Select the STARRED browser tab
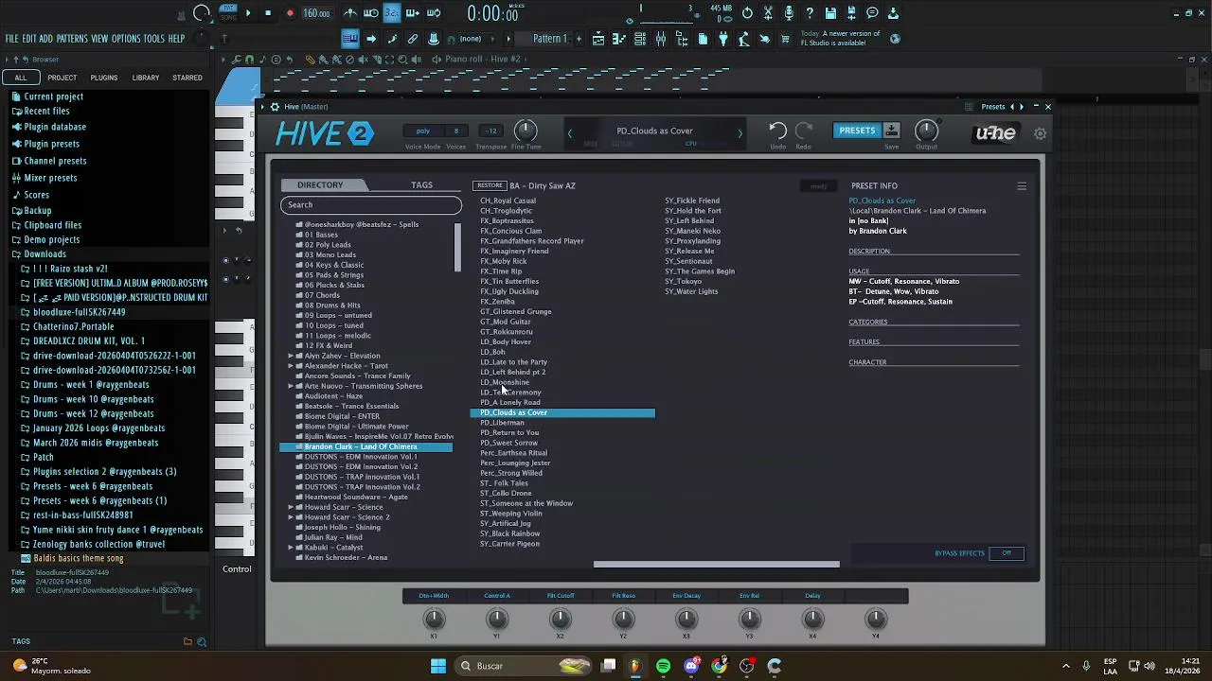 click(187, 78)
